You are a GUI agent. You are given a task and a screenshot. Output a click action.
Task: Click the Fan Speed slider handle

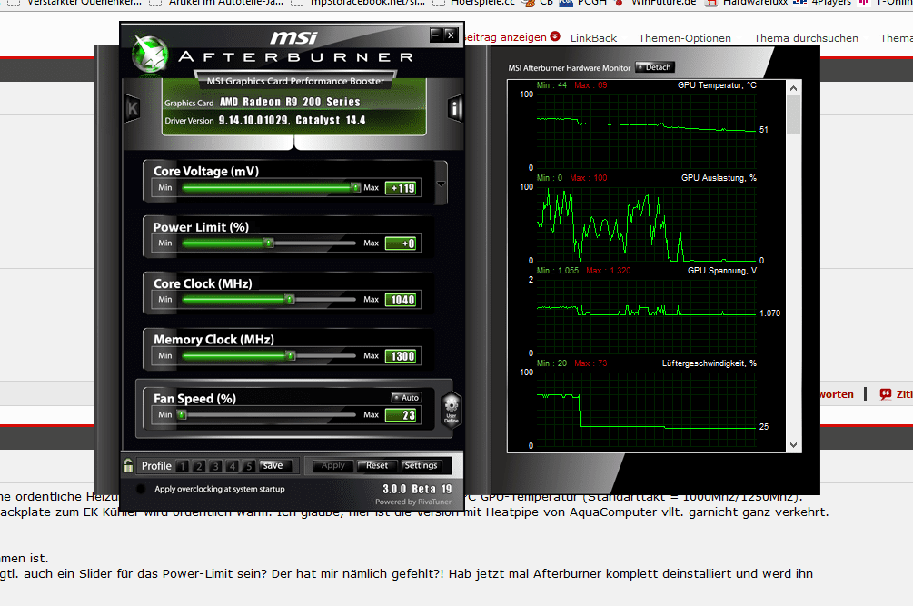coord(183,414)
